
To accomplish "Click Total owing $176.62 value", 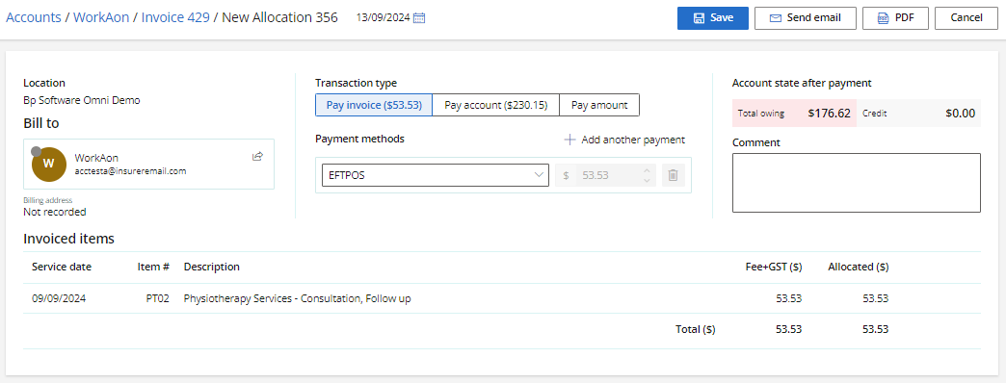I will click(829, 114).
